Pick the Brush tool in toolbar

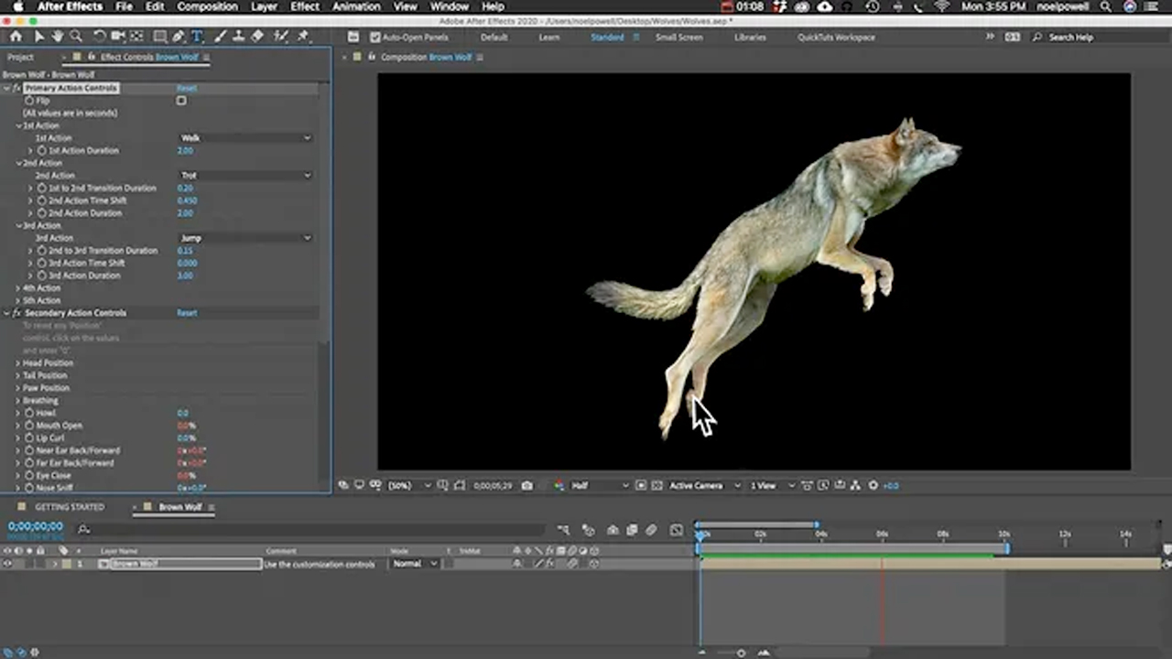pyautogui.click(x=220, y=37)
